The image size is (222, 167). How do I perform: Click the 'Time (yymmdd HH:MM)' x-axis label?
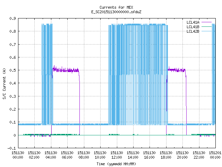click(x=116, y=164)
